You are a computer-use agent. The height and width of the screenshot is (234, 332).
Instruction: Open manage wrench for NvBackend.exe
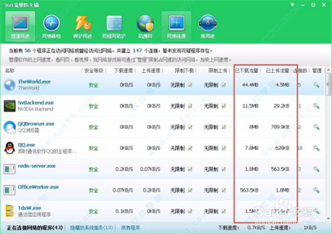pyautogui.click(x=317, y=106)
